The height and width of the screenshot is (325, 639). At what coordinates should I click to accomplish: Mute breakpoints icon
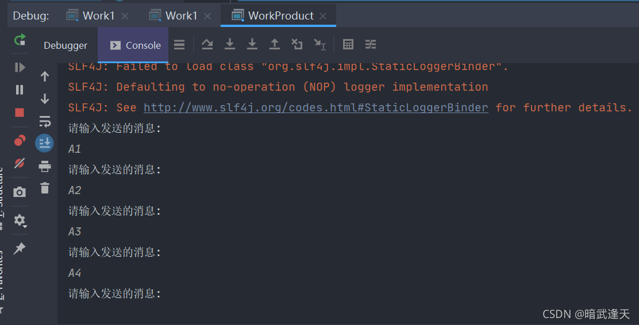20,163
